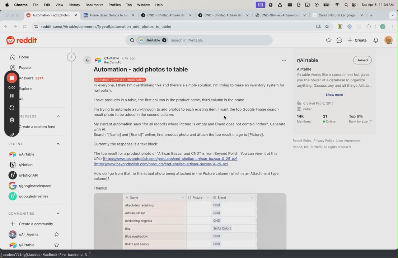
Task: View site information icon in address bar
Action: click(36, 27)
